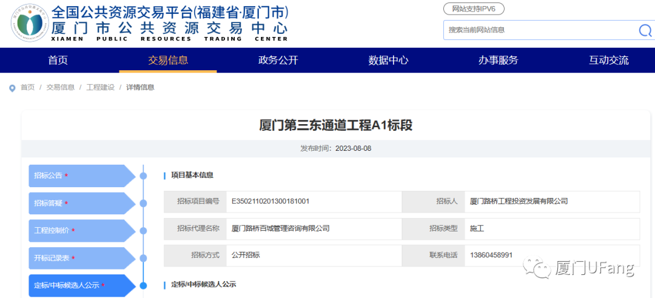Open the 首页 navigation menu
The width and height of the screenshot is (655, 298).
(58, 60)
